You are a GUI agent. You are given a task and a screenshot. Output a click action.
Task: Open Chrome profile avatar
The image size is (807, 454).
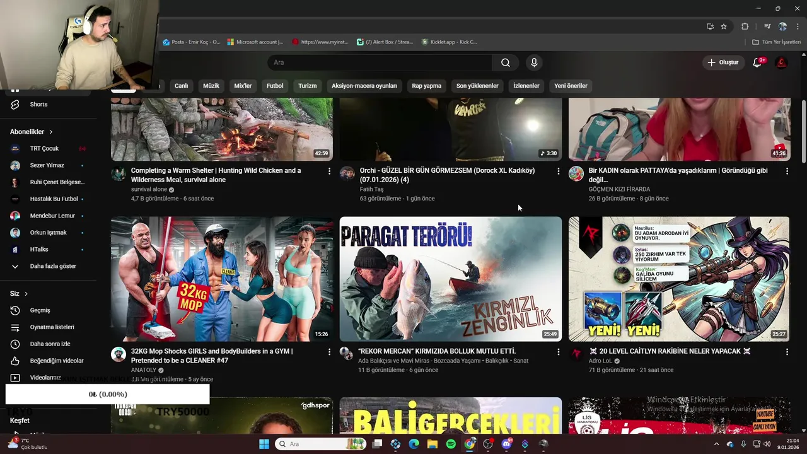click(x=782, y=26)
